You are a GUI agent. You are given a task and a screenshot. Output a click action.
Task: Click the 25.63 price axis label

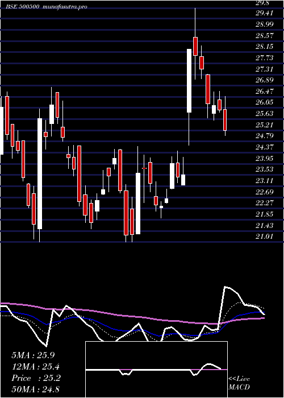point(264,114)
